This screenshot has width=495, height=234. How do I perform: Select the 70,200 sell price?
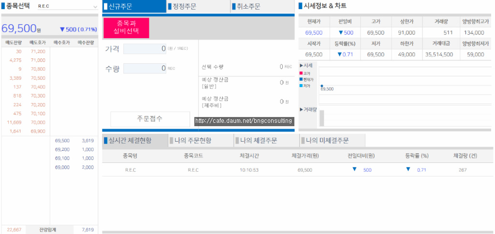coord(38,105)
